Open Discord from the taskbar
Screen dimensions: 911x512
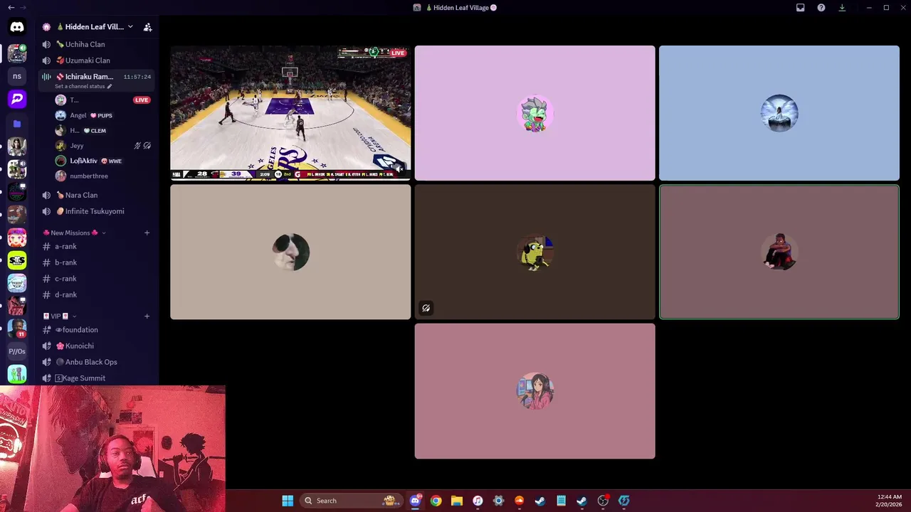click(416, 501)
